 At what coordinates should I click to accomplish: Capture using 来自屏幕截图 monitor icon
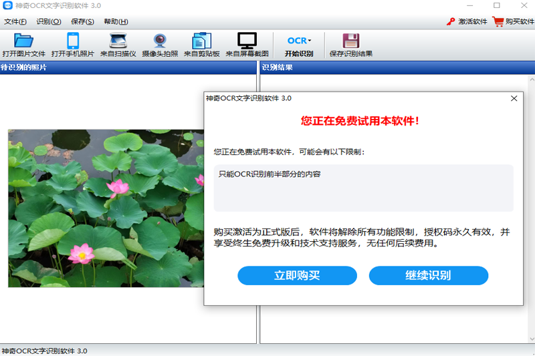[247, 40]
